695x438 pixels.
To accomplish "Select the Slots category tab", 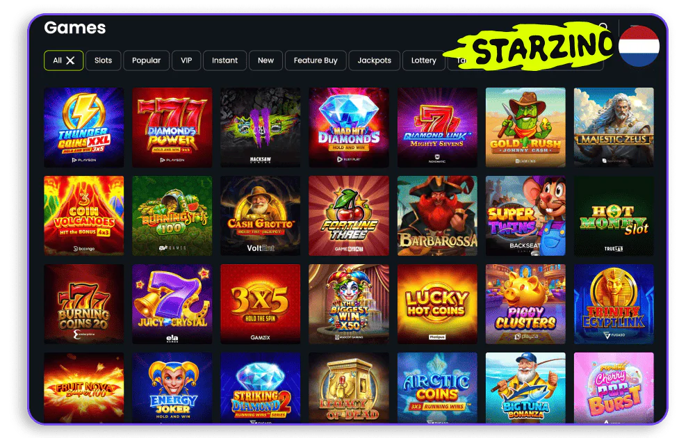I will pyautogui.click(x=104, y=60).
